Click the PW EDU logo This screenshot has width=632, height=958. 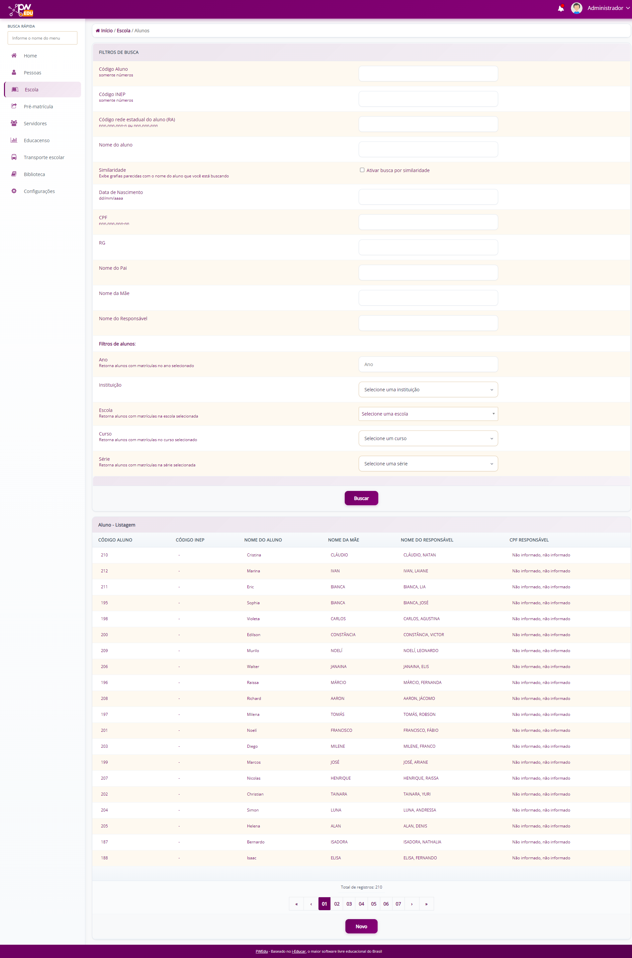[21, 10]
